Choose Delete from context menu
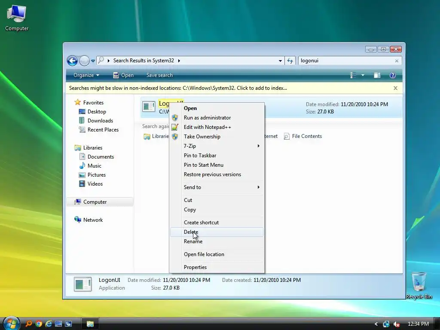 point(217,232)
